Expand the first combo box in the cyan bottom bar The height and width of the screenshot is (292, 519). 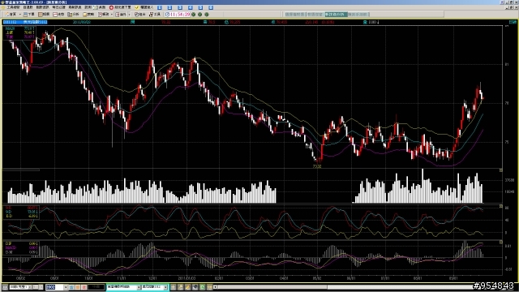[x=139, y=287]
